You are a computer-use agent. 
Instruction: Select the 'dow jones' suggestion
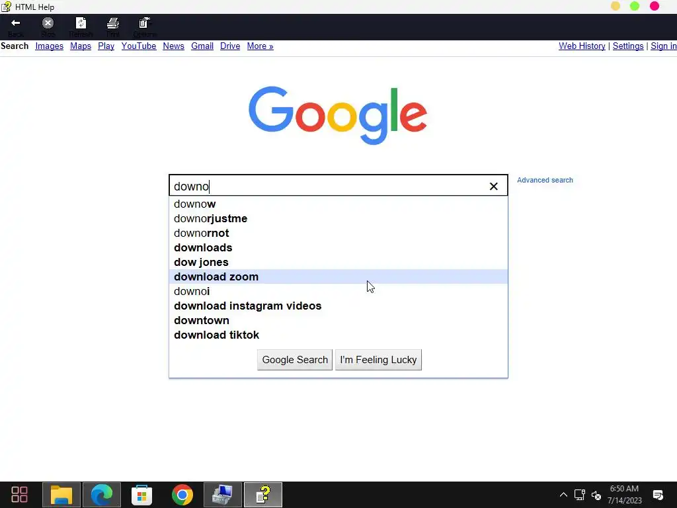[x=338, y=262]
